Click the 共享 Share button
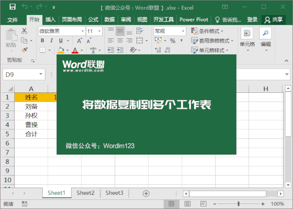The height and width of the screenshot is (209, 293). [x=273, y=20]
